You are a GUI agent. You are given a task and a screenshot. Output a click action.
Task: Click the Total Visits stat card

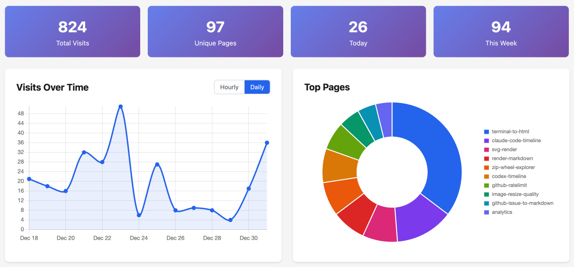72,32
